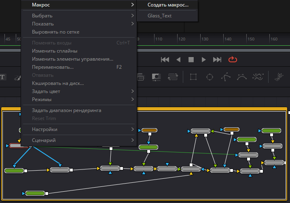The image size is (290, 203).
Task: Click frame 120 on the time ruler
Action: [x=182, y=39]
